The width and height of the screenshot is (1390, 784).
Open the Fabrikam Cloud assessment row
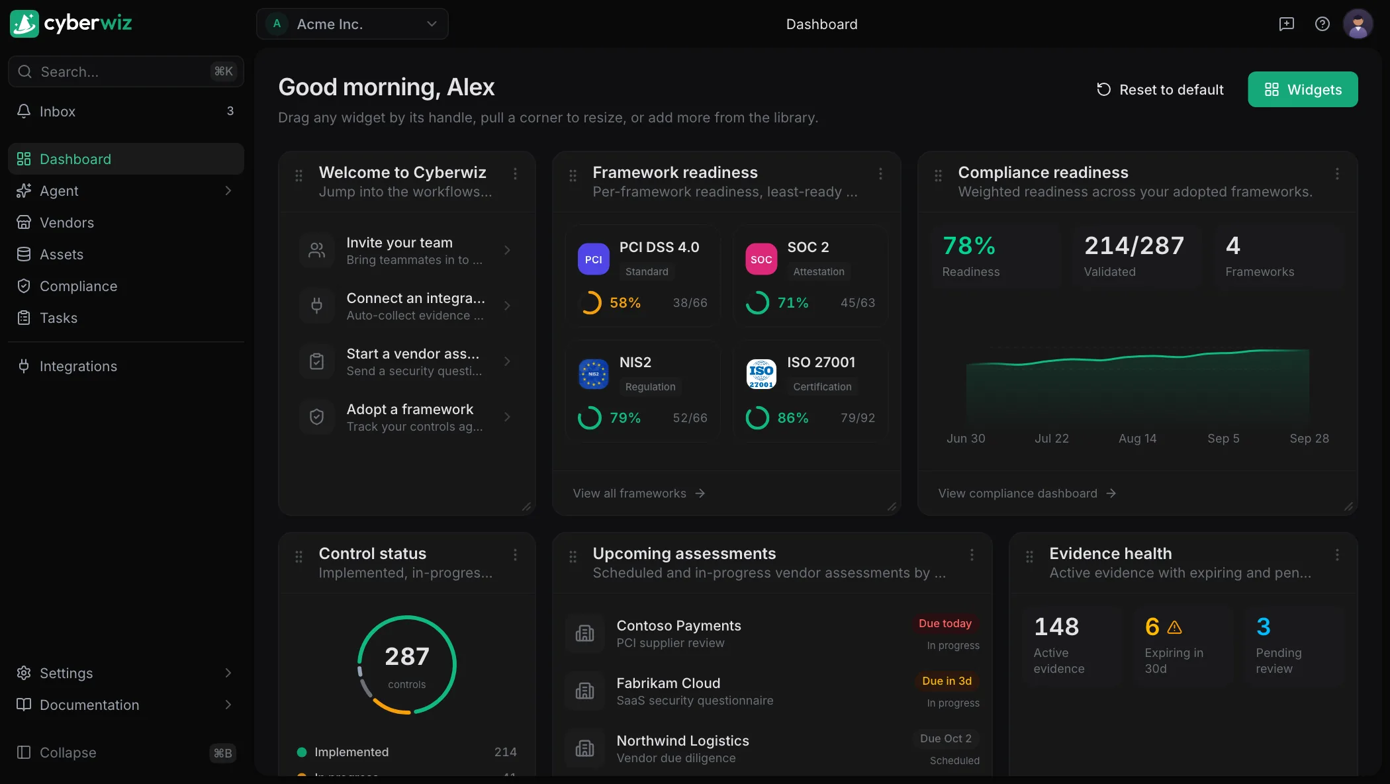(772, 691)
